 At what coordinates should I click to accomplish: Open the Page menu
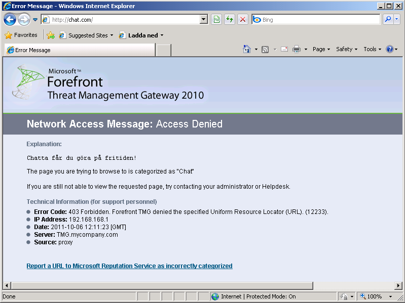(321, 49)
